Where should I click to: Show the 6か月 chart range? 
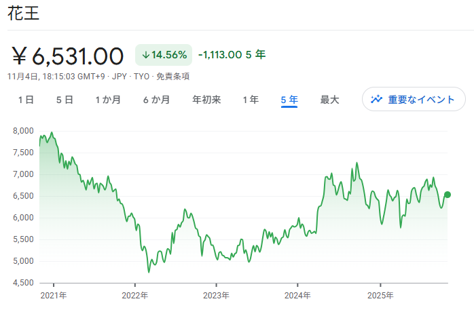156,100
